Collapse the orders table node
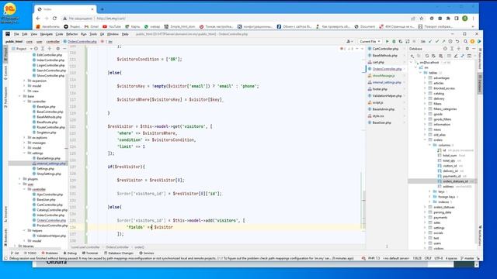 [x=425, y=139]
